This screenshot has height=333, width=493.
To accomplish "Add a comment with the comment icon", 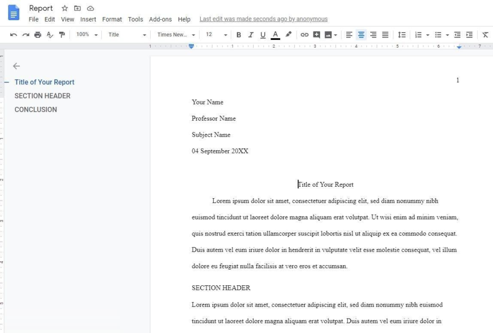I will point(316,35).
